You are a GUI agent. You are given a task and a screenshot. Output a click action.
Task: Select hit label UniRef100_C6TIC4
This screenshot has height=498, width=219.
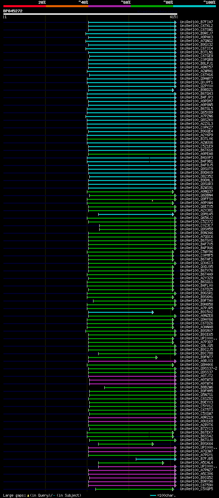196,48
